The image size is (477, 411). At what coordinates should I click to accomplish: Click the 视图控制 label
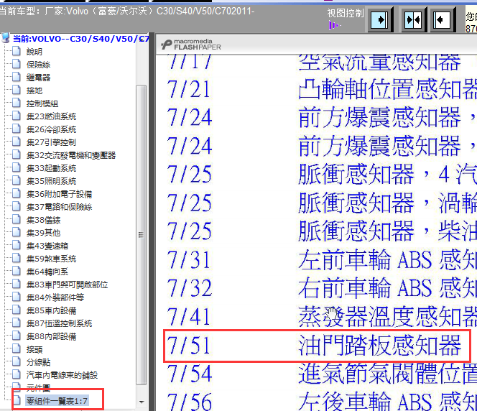coord(346,13)
